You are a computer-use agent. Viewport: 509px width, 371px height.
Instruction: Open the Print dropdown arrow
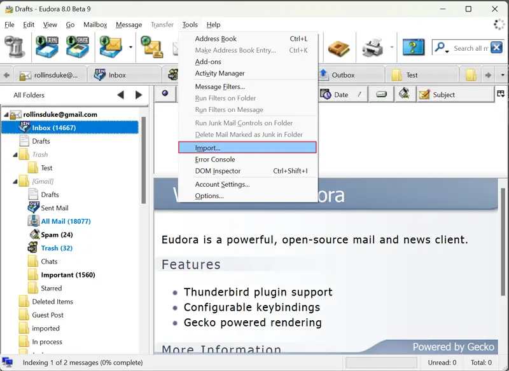pyautogui.click(x=391, y=47)
